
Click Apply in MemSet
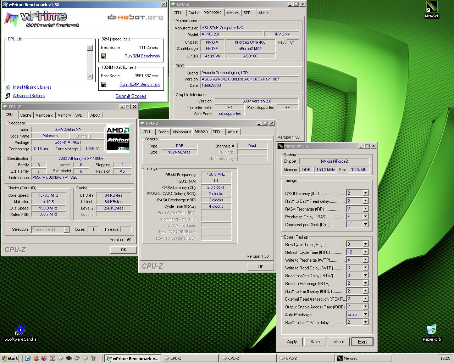click(292, 342)
